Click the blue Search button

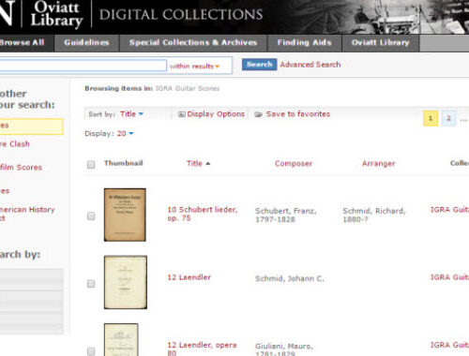coord(259,65)
